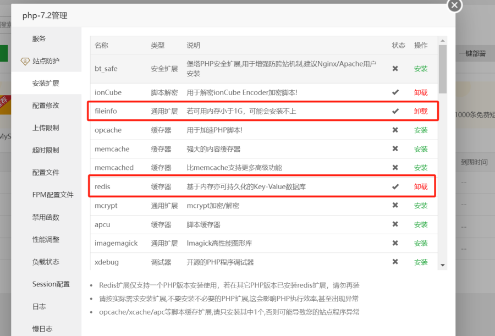This screenshot has width=495, height=336.
Task: Click memcached's status cross icon
Action: click(395, 168)
